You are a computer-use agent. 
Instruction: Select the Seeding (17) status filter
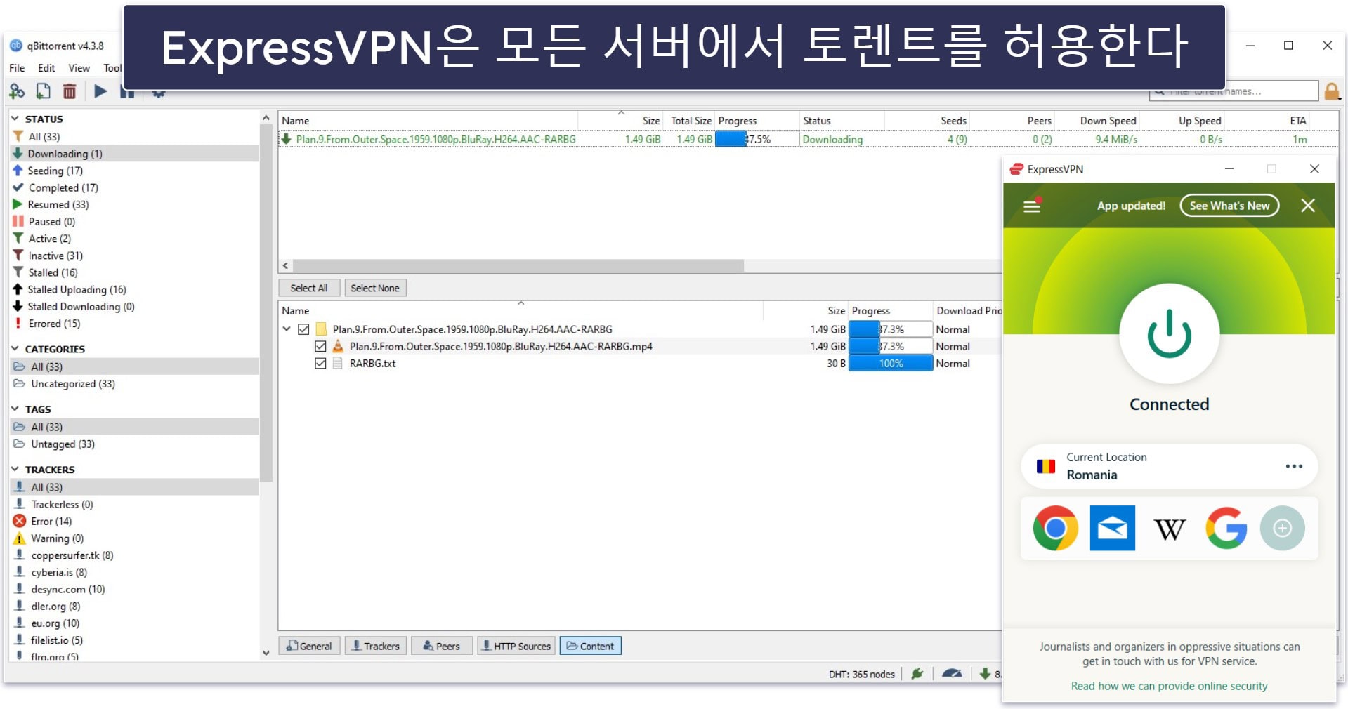134,171
